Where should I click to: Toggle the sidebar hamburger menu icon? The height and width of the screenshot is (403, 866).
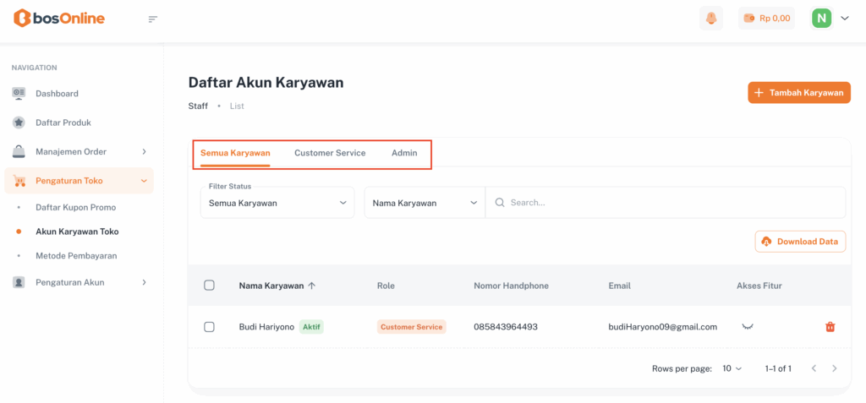click(153, 19)
